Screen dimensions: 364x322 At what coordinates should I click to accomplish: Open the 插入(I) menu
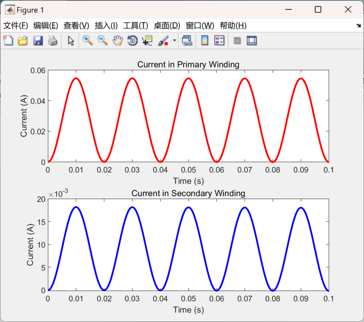106,26
